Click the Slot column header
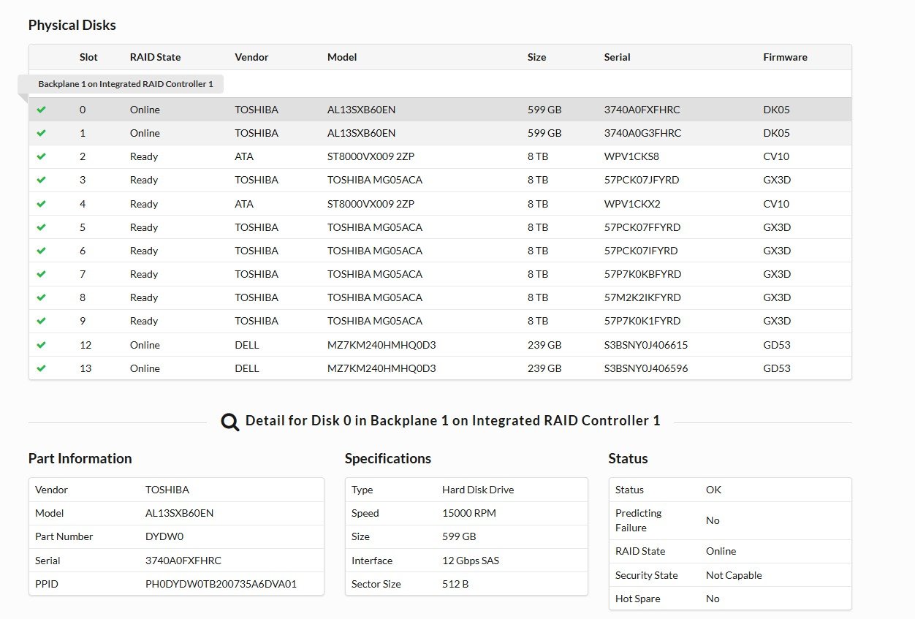Viewport: 915px width, 619px height. coord(88,57)
